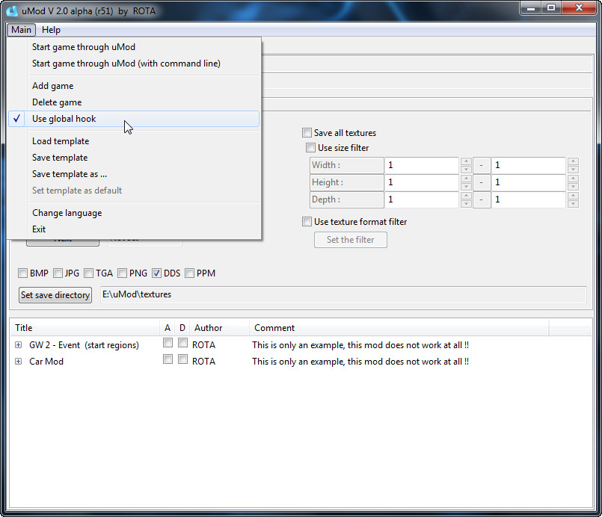Click the minimum Height value field

click(x=421, y=182)
